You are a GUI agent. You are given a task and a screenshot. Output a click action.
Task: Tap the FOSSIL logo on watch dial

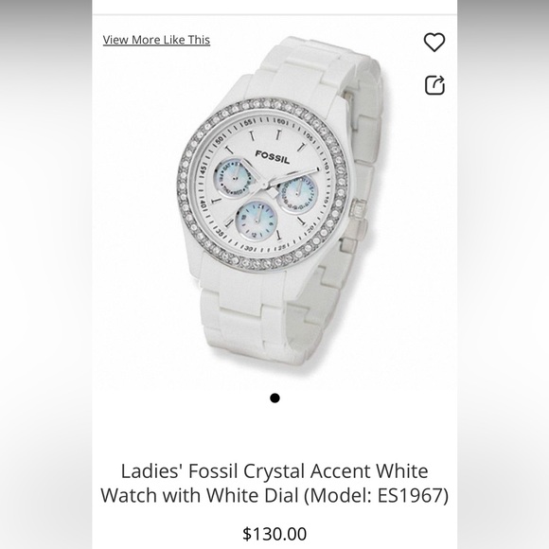273,157
